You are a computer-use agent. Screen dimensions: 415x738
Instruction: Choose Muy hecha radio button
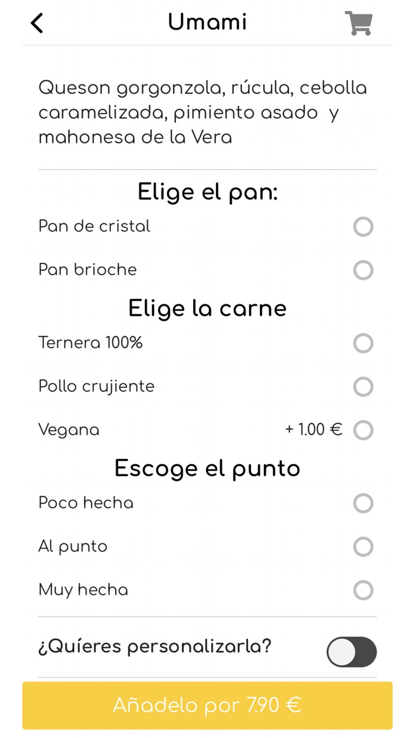click(x=363, y=590)
